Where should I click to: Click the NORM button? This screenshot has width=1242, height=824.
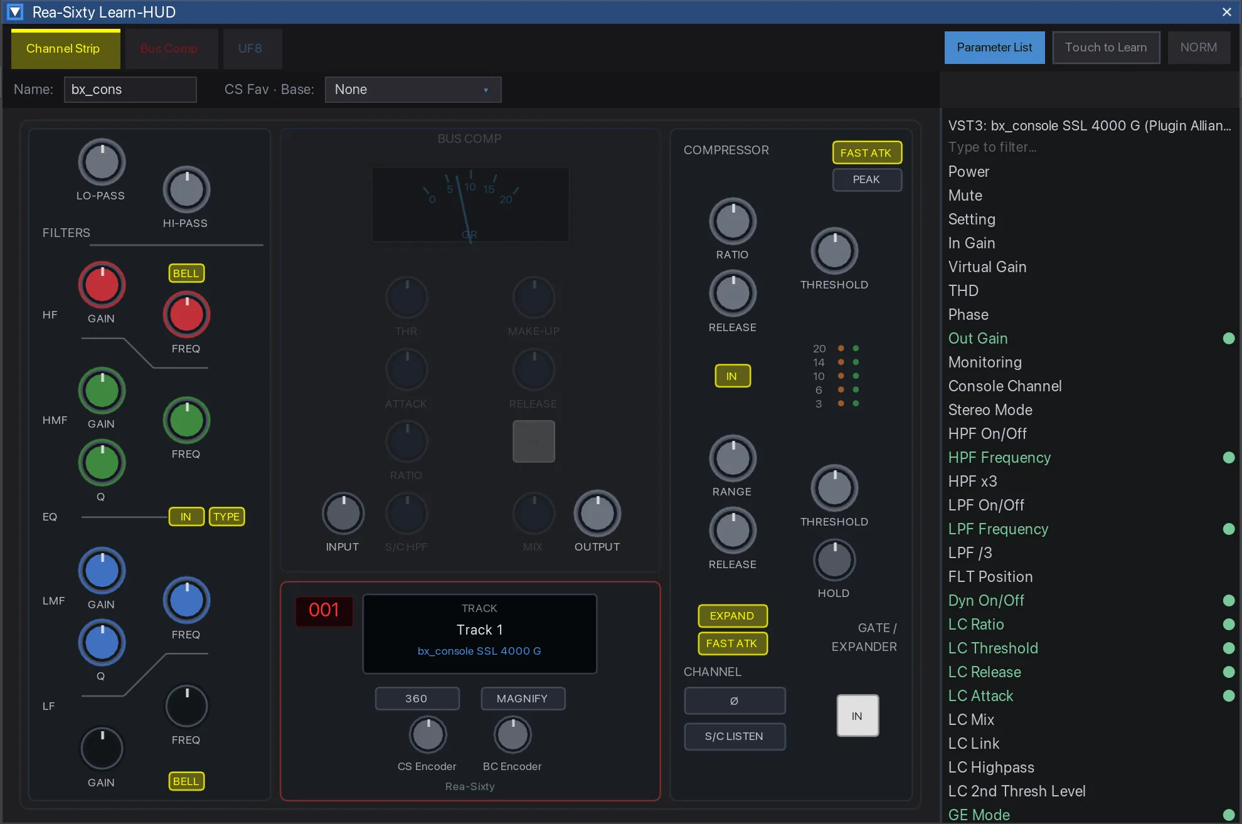(1198, 48)
